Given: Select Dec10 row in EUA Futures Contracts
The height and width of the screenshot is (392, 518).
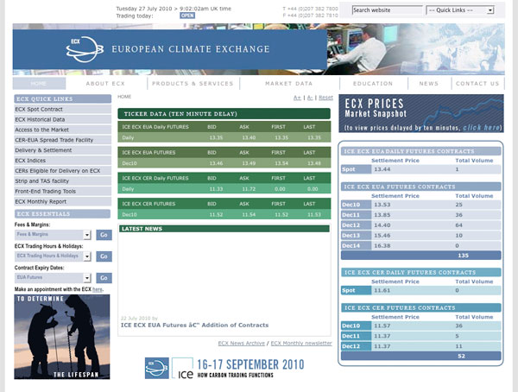Looking at the screenshot, I should pos(421,205).
